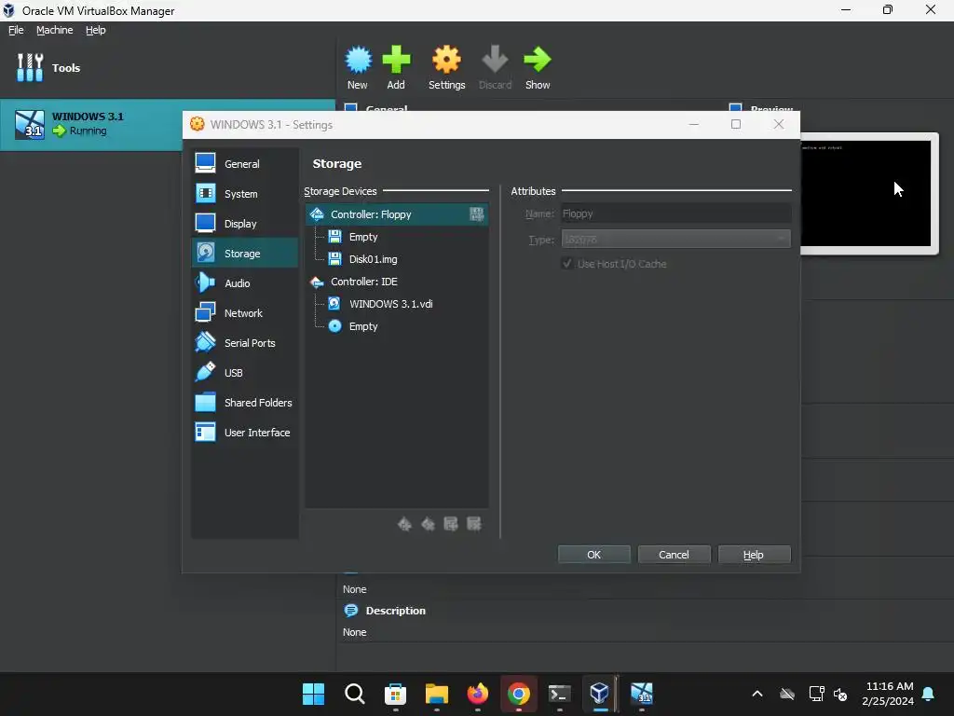Viewport: 954px width, 716px height.
Task: Click the network display tray icon
Action: click(816, 694)
